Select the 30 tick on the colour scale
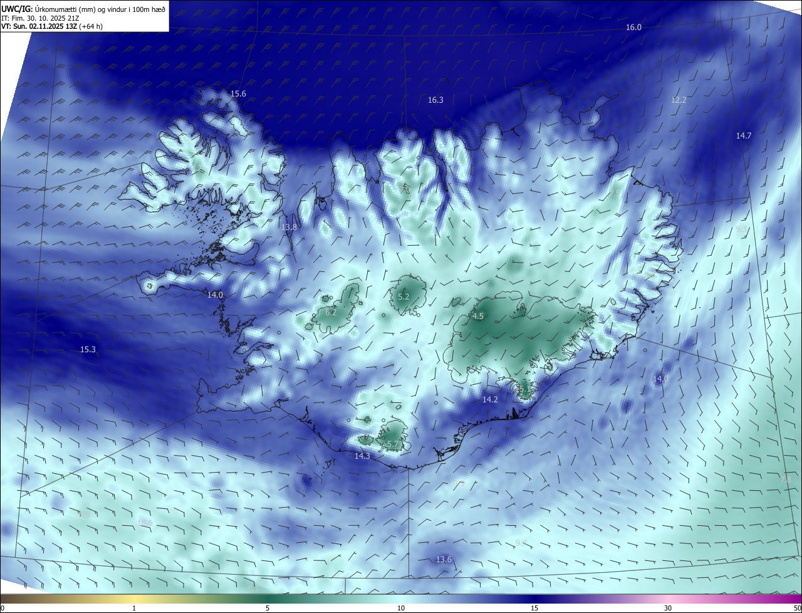Screen dimensions: 802x613 coord(668,608)
